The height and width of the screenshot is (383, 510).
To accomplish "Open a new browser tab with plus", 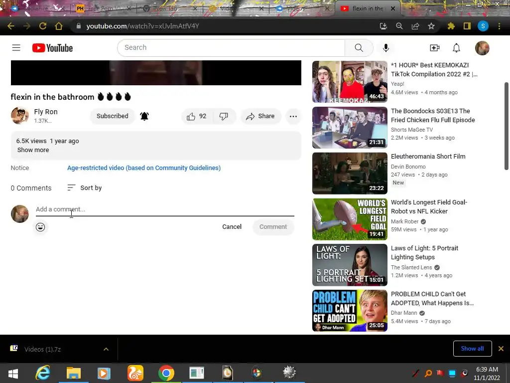I will pos(411,8).
